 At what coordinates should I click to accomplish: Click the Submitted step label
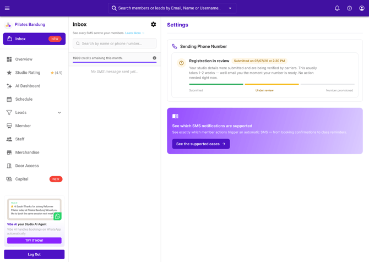(196, 90)
